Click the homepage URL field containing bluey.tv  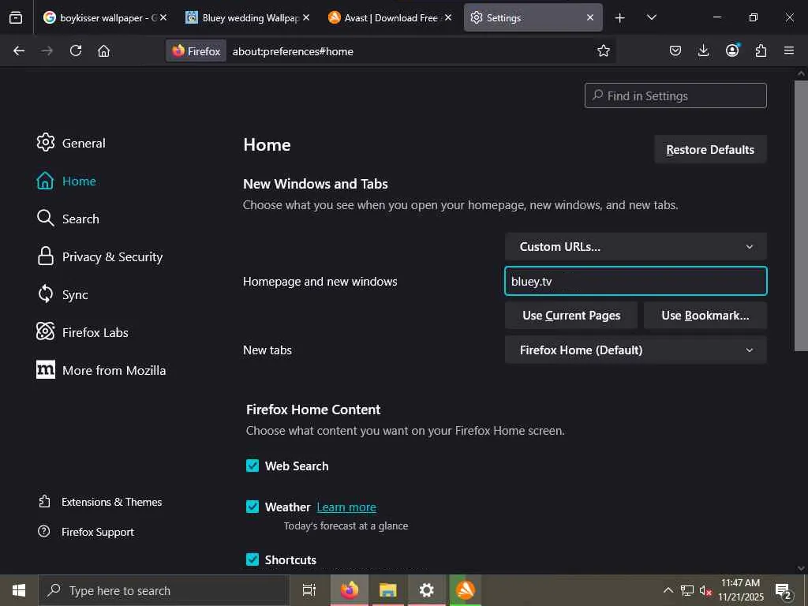point(635,281)
